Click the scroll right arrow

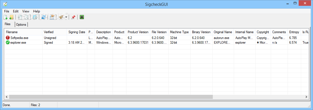306,97
